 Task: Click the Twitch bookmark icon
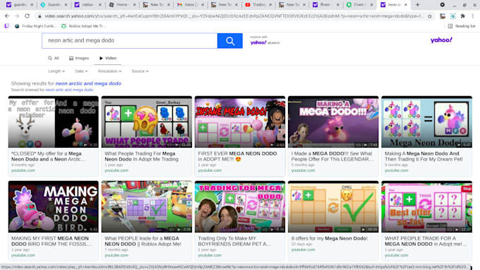[x=7, y=26]
